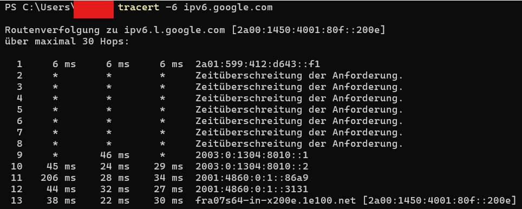522x209 pixels.
Task: Click the 206 ms latency on hop 11
Action: click(58, 178)
